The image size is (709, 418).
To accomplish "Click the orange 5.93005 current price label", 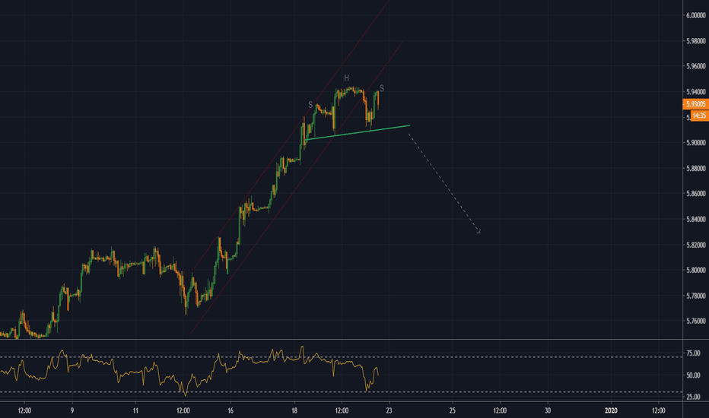I will pyautogui.click(x=694, y=104).
